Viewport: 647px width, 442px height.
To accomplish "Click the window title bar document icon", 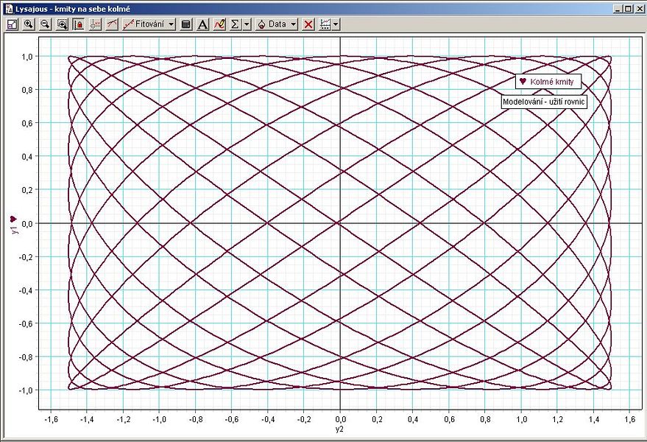I will coord(9,9).
